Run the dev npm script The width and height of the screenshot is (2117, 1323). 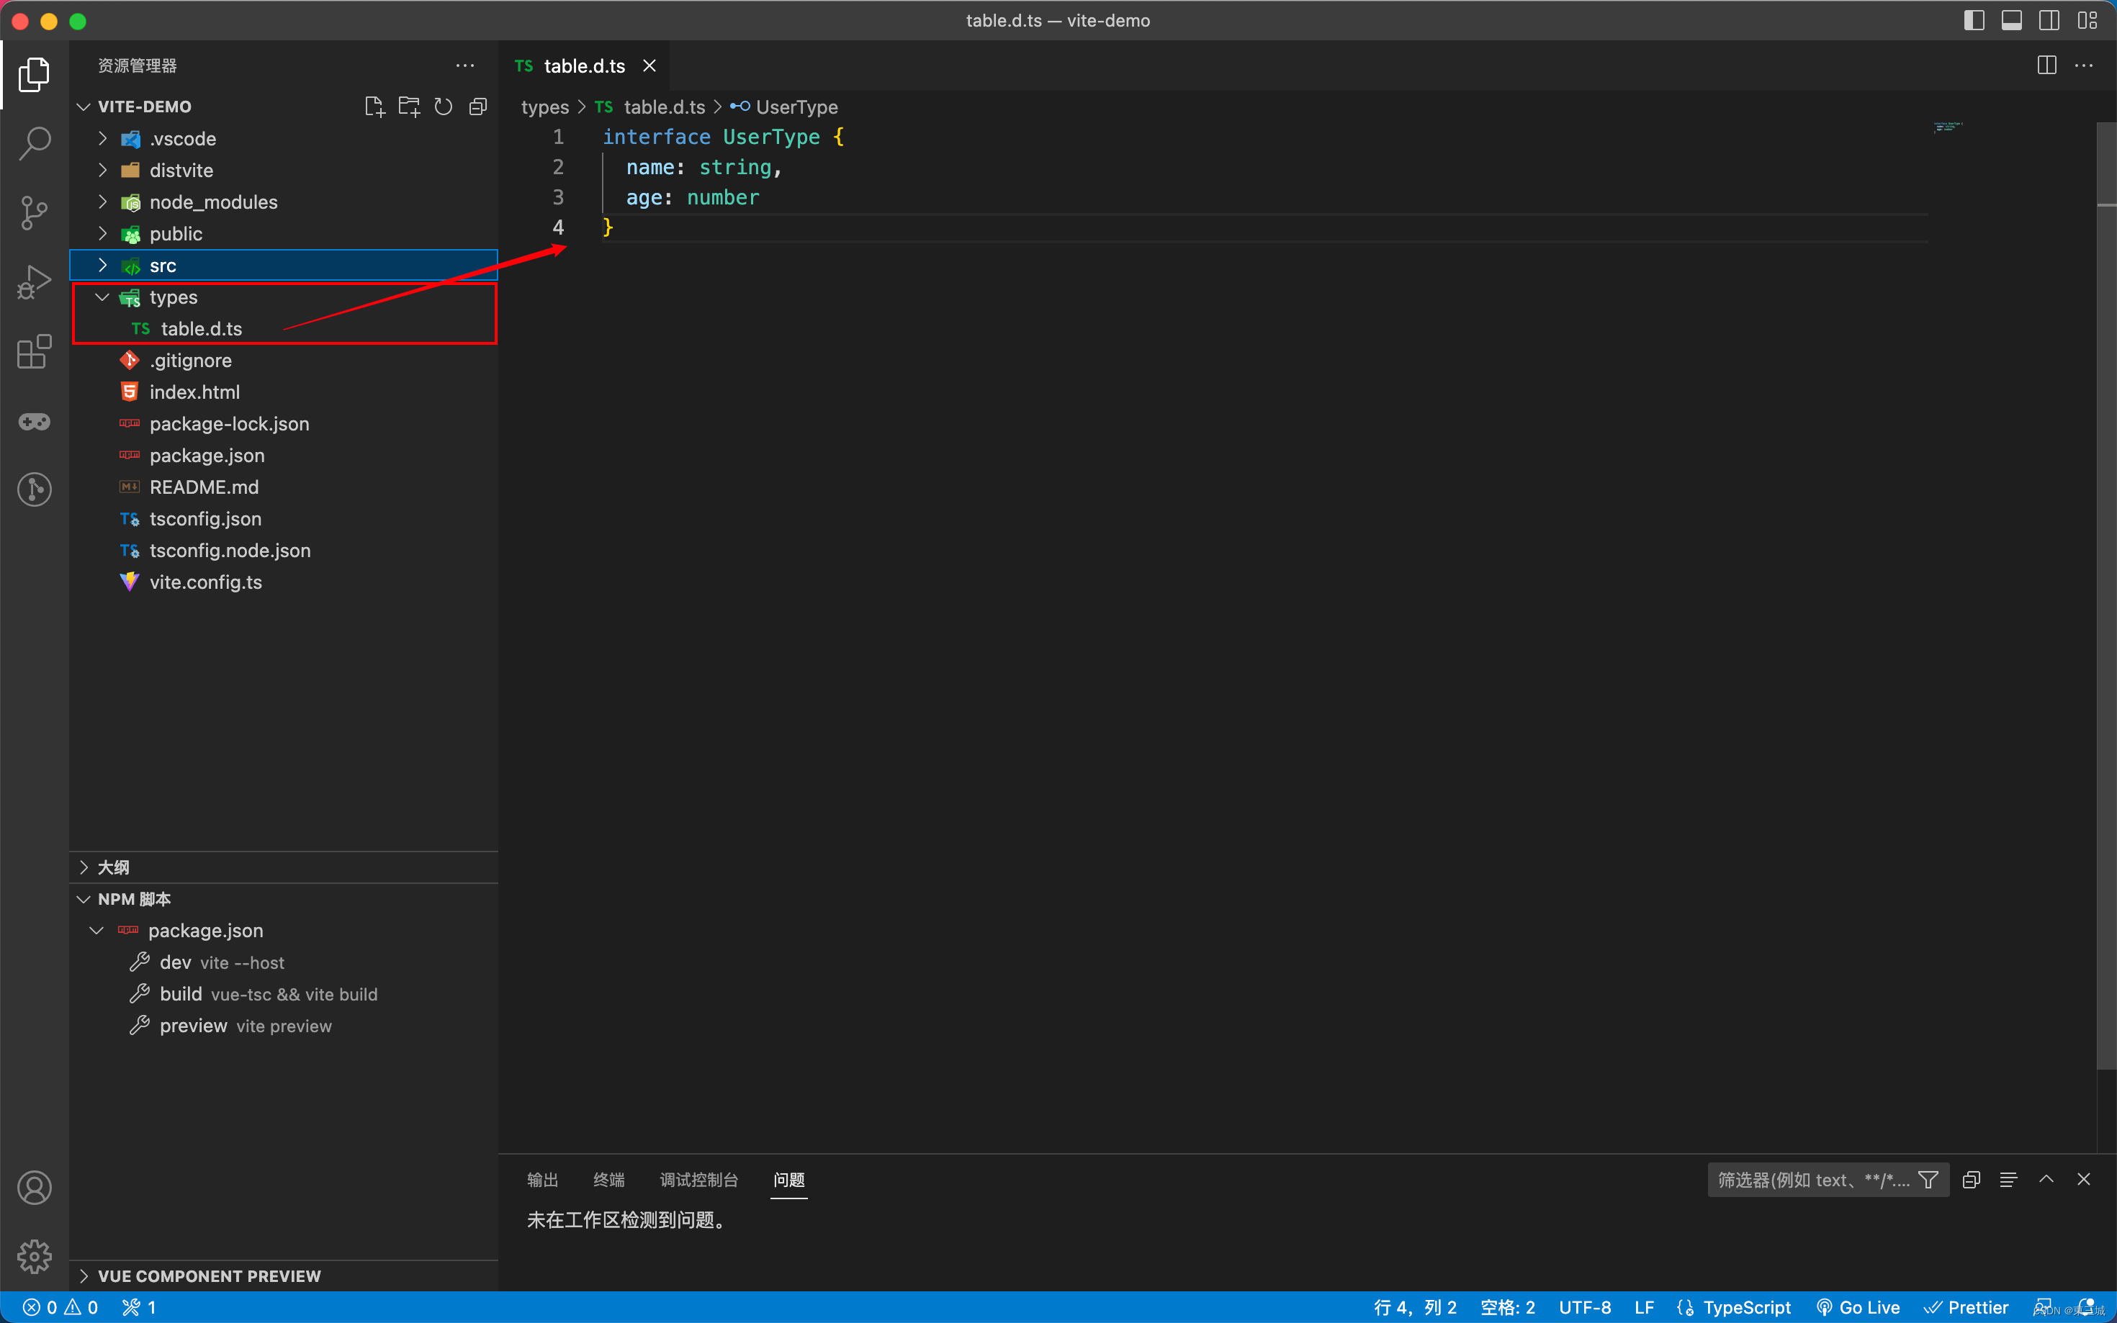[x=284, y=962]
